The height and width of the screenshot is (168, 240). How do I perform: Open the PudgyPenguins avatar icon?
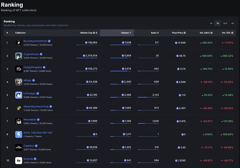(18, 69)
